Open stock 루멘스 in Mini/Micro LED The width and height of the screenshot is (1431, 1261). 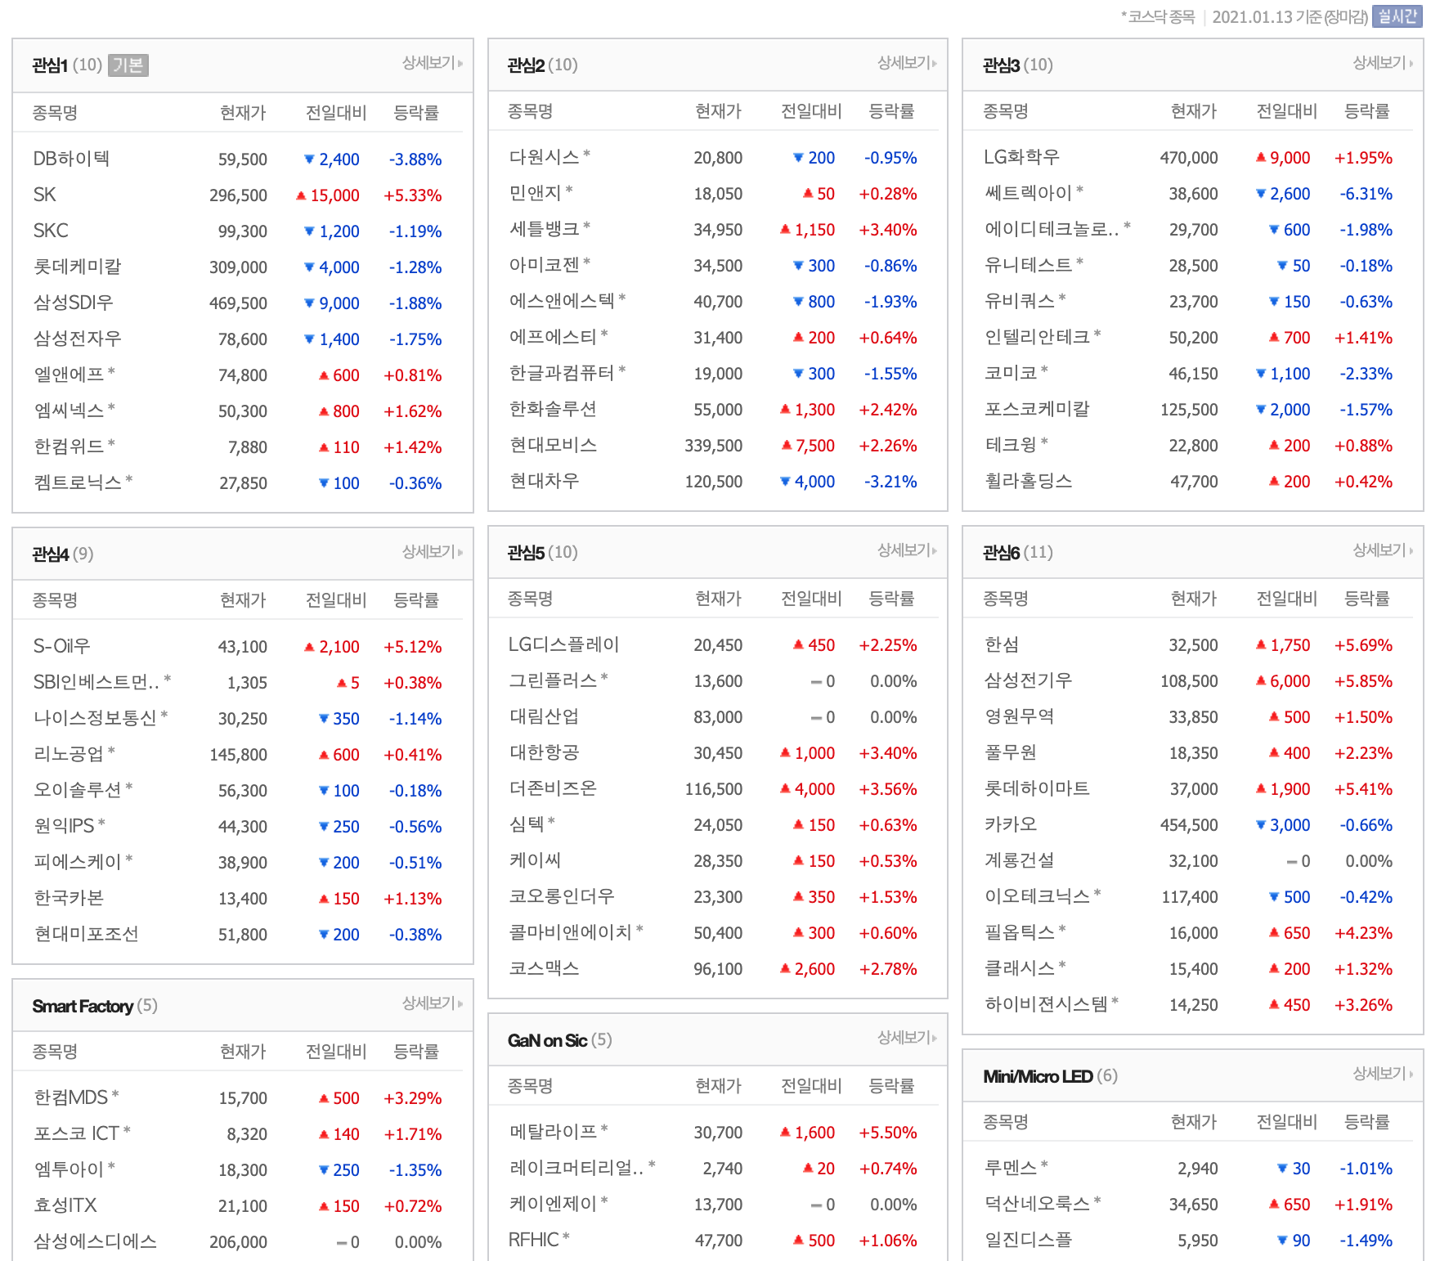(1011, 1168)
